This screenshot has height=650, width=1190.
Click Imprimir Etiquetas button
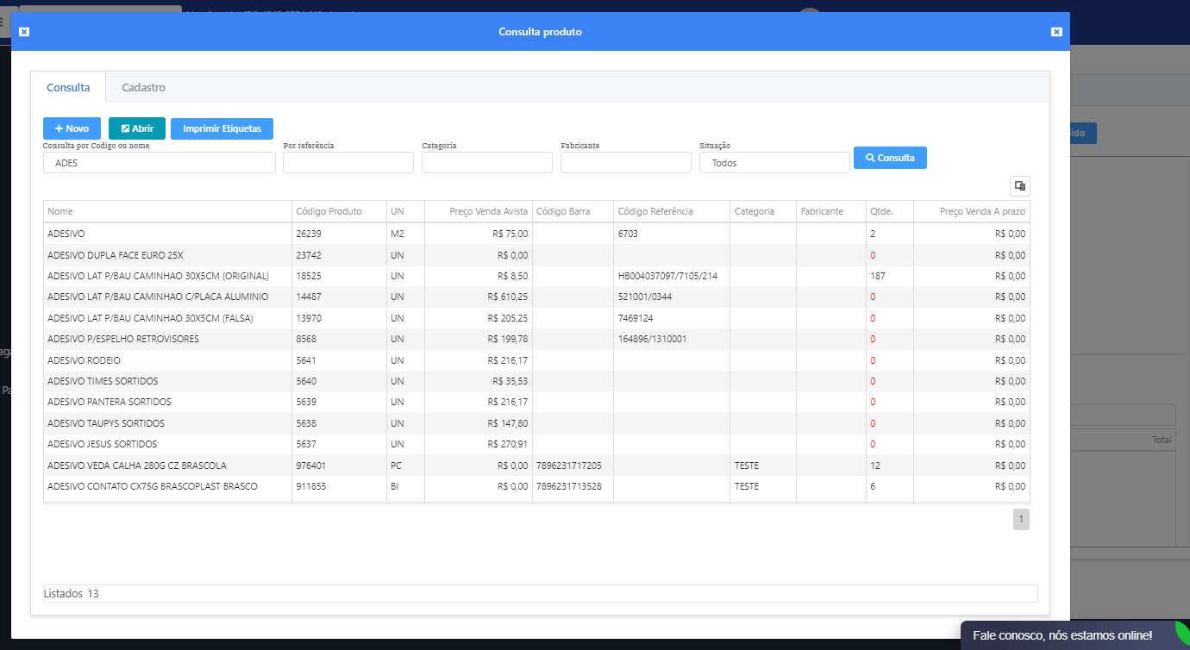pos(222,128)
